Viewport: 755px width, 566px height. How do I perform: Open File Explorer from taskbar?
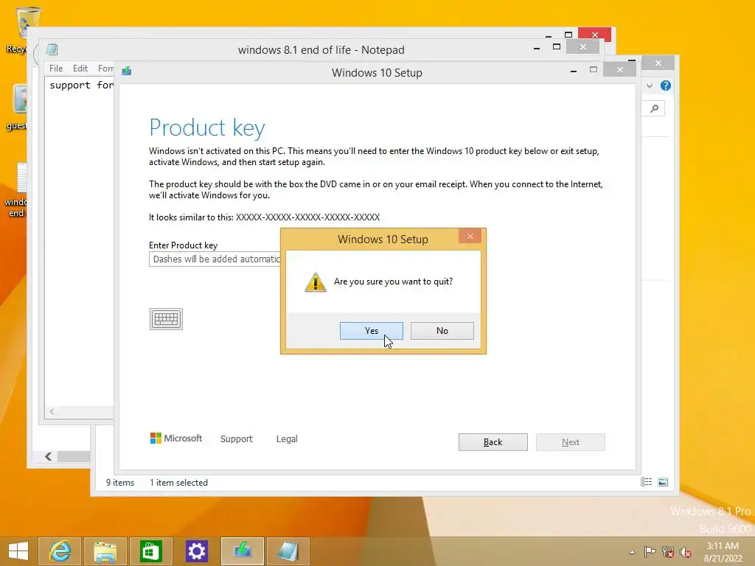pos(105,551)
